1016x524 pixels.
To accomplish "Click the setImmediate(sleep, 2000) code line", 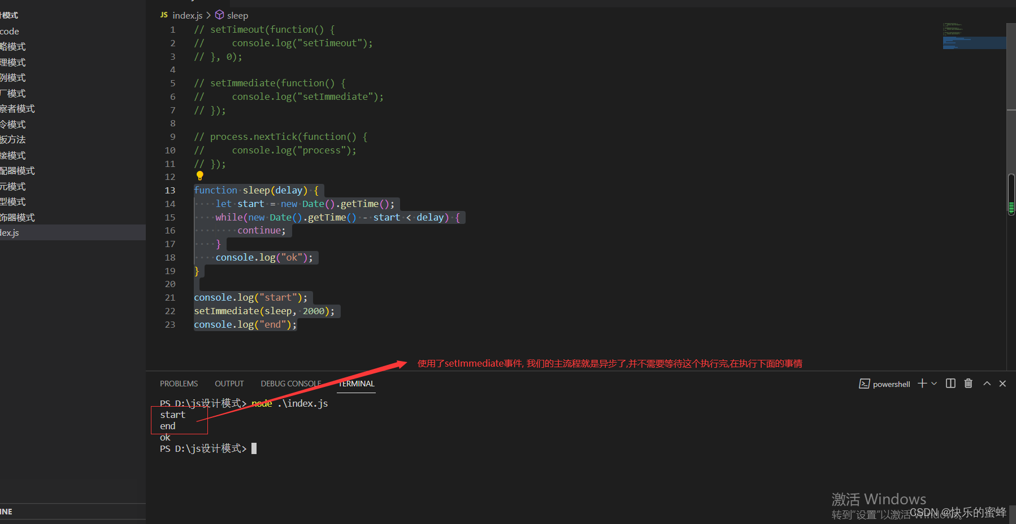I will [x=264, y=311].
